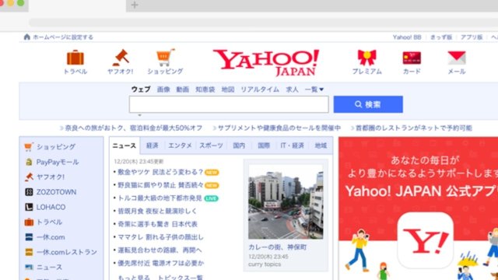Click the sidebar ヤフオク! gavel icon
Viewport: 498px width, 280px height.
pos(29,177)
